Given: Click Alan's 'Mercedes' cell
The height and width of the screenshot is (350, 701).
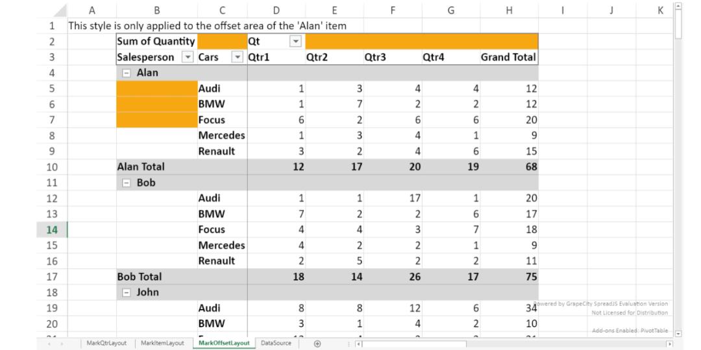Looking at the screenshot, I should click(x=222, y=135).
